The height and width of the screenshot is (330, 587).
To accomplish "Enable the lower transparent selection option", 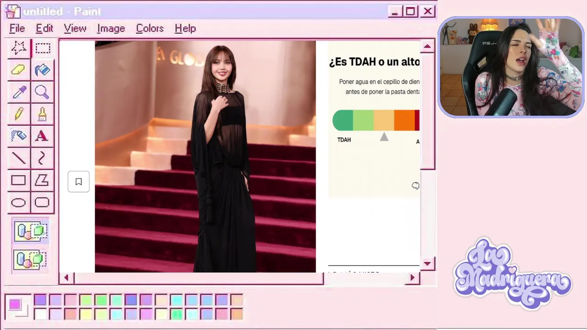I will click(30, 259).
